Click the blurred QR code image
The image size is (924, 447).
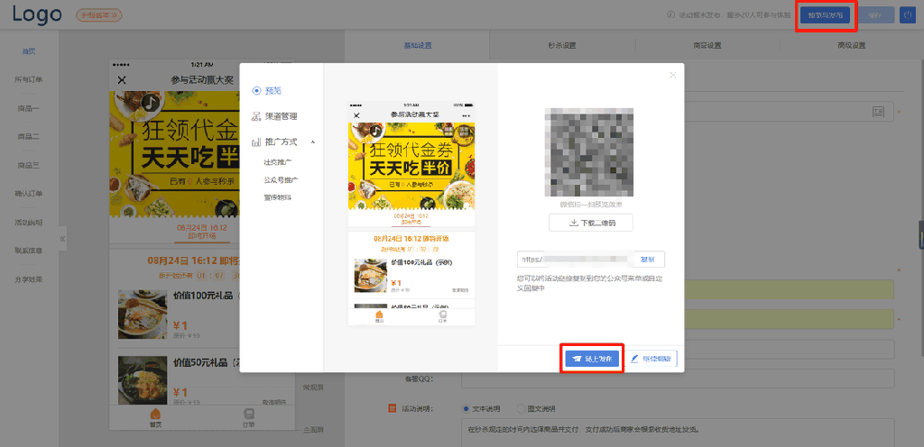[589, 152]
